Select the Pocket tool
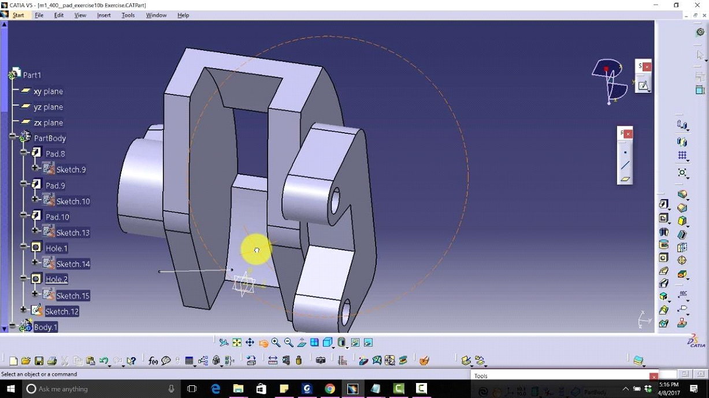Screen dimensions: 709x398 click(x=662, y=218)
